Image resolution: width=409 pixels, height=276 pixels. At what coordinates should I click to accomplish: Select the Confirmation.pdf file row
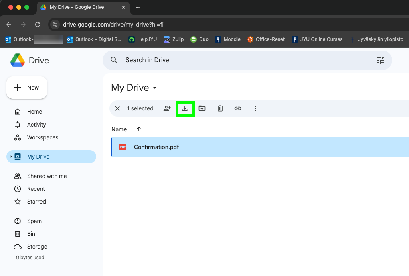pyautogui.click(x=260, y=147)
